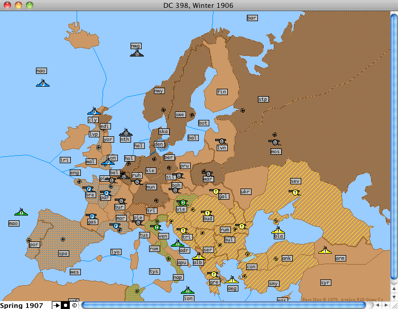Select the German fleet in nwg

tap(137, 53)
